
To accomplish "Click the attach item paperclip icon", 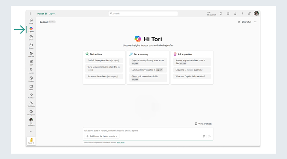I will (x=204, y=136).
